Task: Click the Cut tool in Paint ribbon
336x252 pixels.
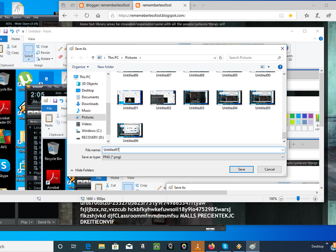Action: coord(12,47)
